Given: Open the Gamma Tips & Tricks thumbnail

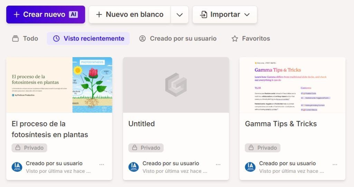Looking at the screenshot, I should [x=292, y=85].
